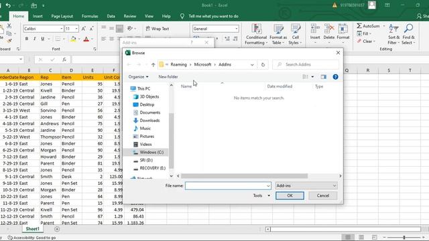Click the Delete cells icon
429x241 pixels.
click(329, 29)
